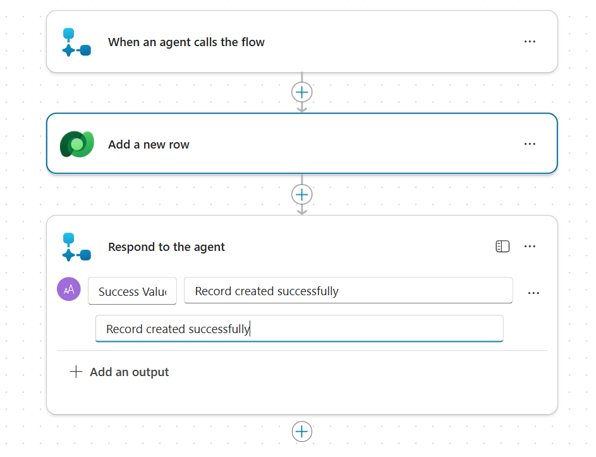The width and height of the screenshot is (596, 457).
Task: Open the 'Respond to the agent' ellipsis menu
Action: pyautogui.click(x=530, y=247)
